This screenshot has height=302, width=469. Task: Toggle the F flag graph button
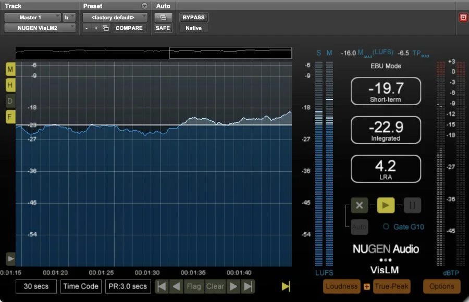coord(10,117)
